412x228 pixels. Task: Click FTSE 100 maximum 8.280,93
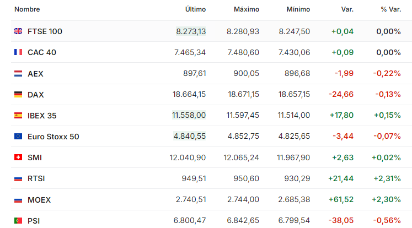[x=243, y=31]
